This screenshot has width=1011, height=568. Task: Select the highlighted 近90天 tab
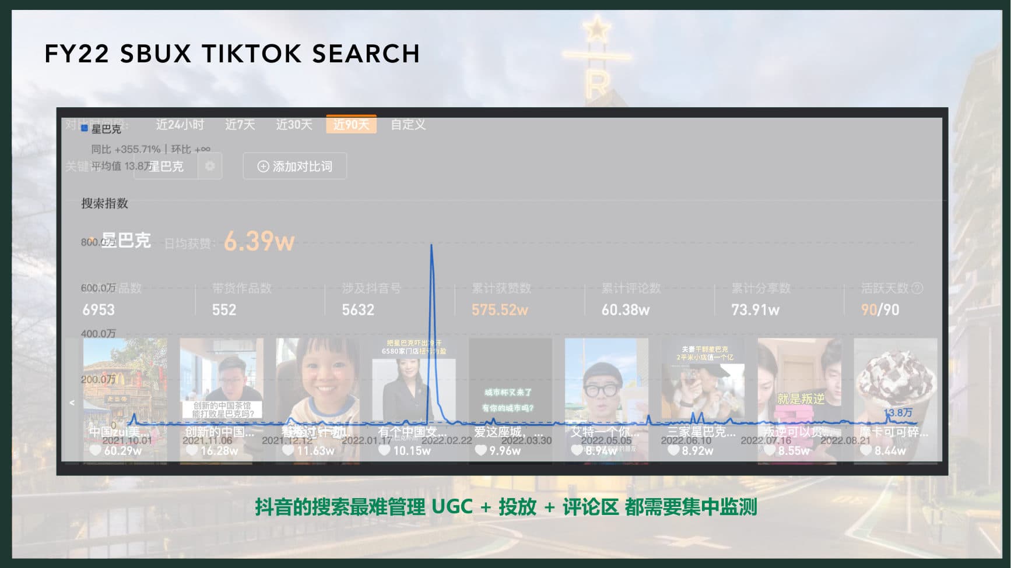coord(351,125)
